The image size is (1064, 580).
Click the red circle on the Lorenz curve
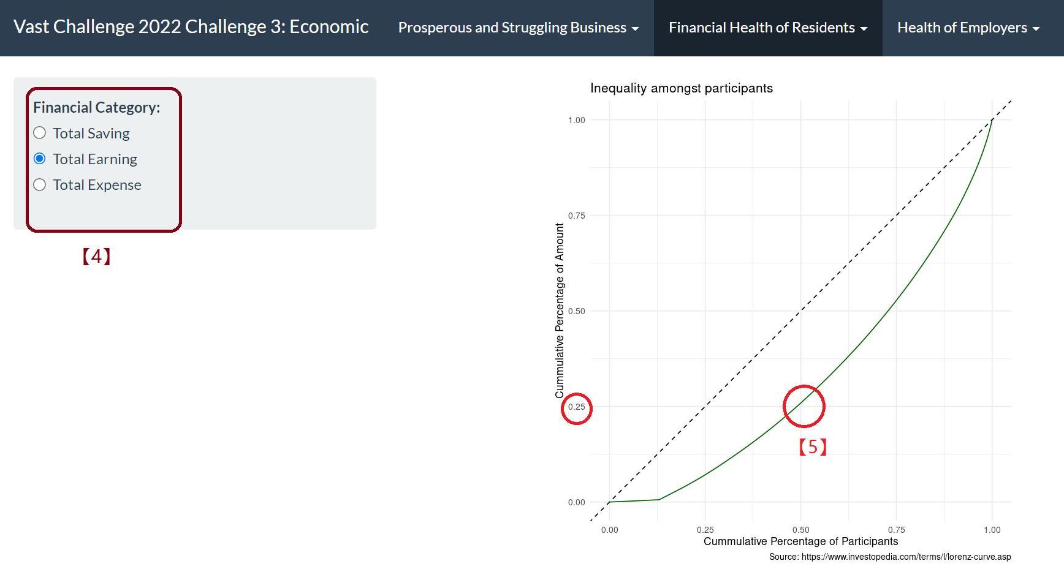[804, 406]
